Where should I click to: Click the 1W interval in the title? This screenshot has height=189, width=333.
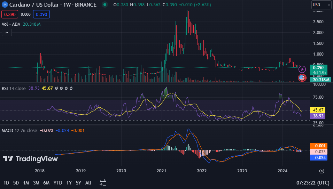point(67,5)
